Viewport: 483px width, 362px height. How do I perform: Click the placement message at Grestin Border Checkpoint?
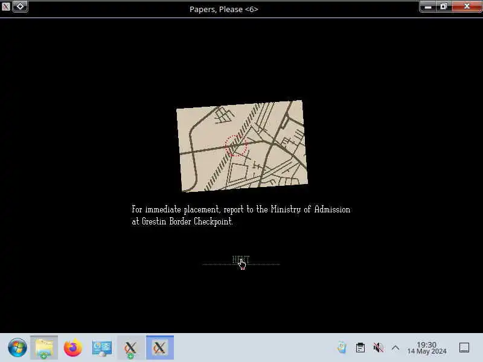(x=241, y=215)
